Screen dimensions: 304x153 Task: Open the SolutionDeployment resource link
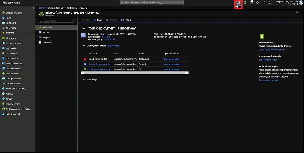tap(100, 64)
